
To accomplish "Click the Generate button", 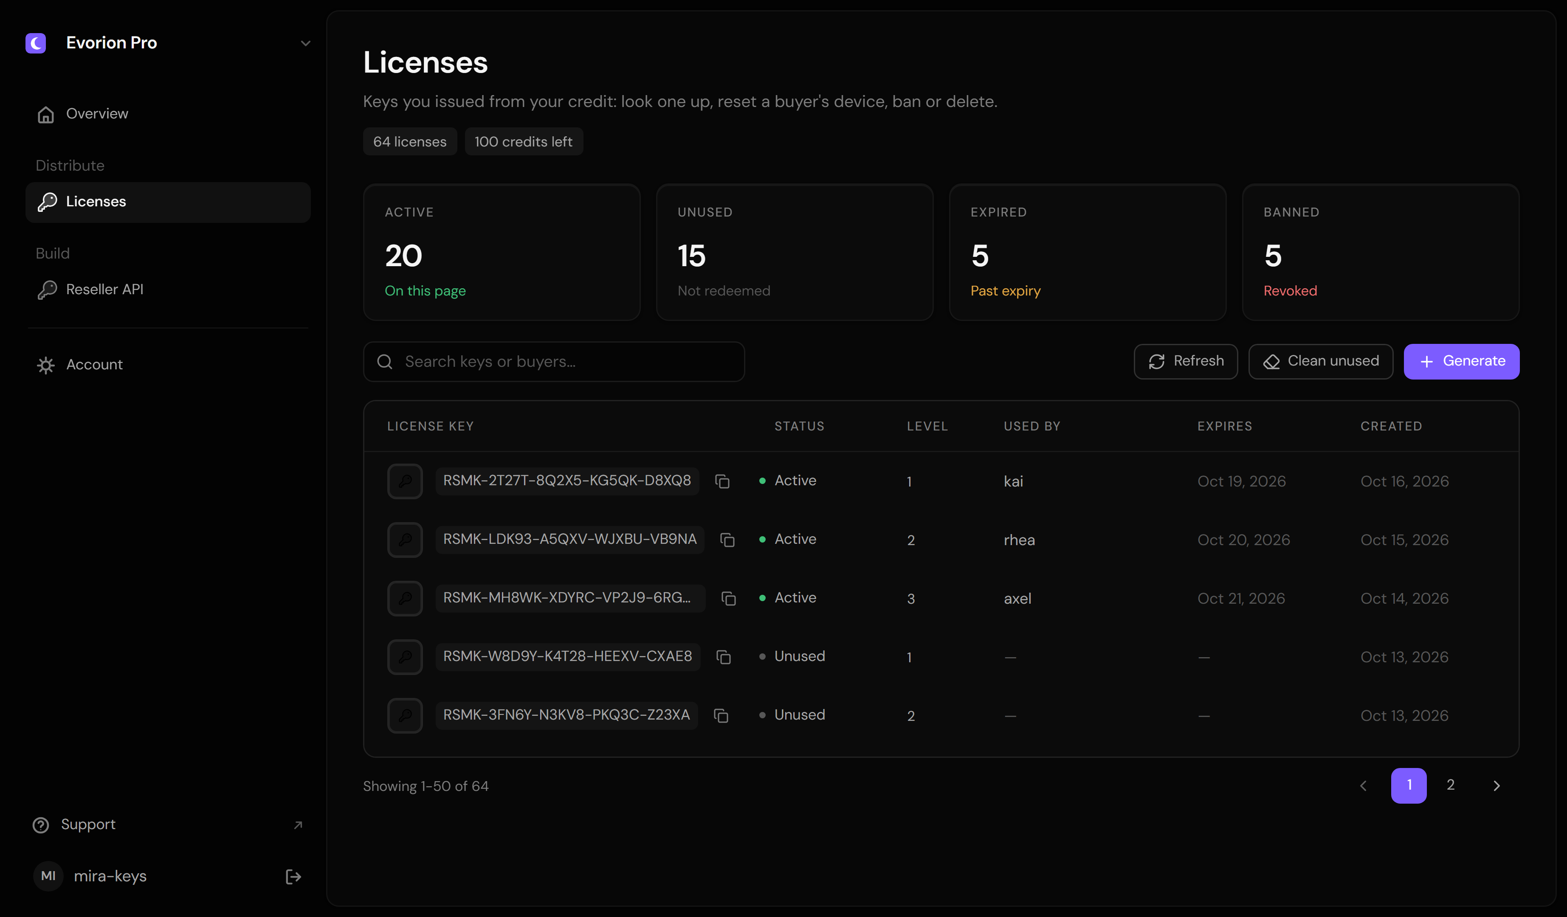I will click(1461, 362).
